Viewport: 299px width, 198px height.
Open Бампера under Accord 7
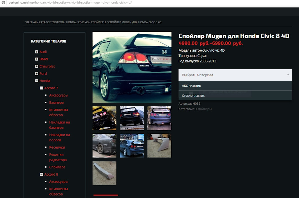pos(56,103)
